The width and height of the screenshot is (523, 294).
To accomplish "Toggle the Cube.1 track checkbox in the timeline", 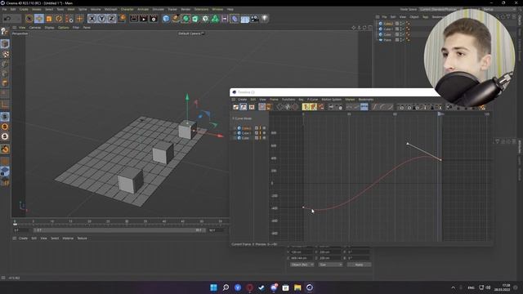I will tap(257, 133).
